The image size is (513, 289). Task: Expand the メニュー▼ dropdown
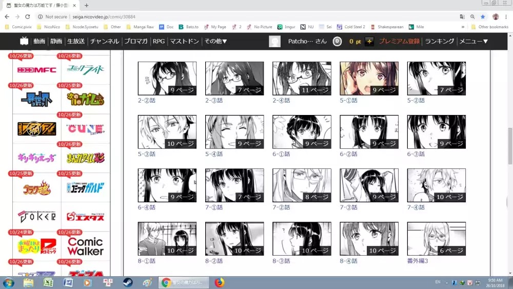[473, 41]
